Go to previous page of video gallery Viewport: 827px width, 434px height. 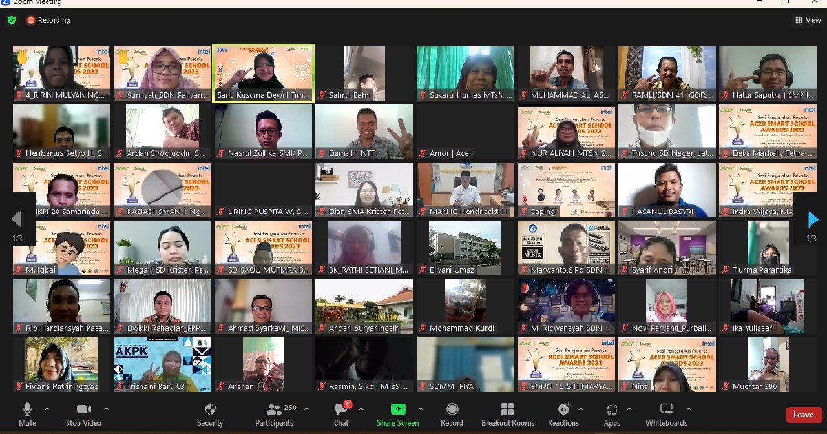(x=16, y=220)
